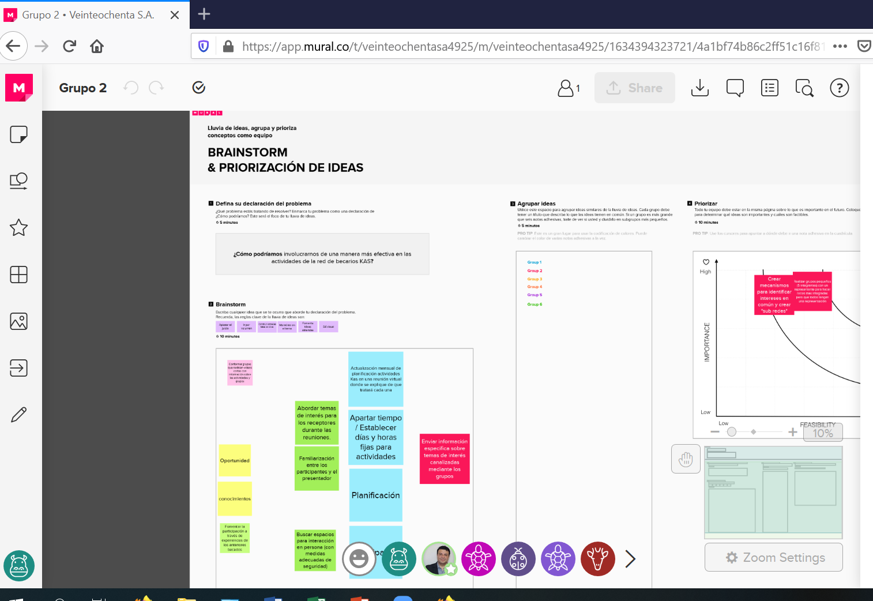Select the red 'Enviar información específica' sticky note

coord(445,459)
